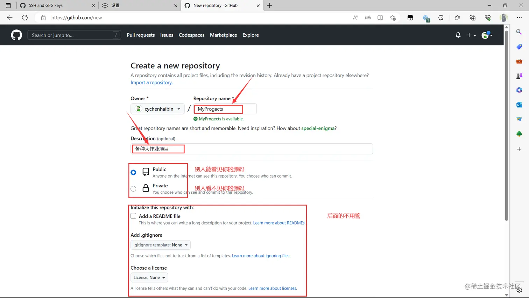Open the favorites list icon
Screen dimensions: 529x298
457,18
